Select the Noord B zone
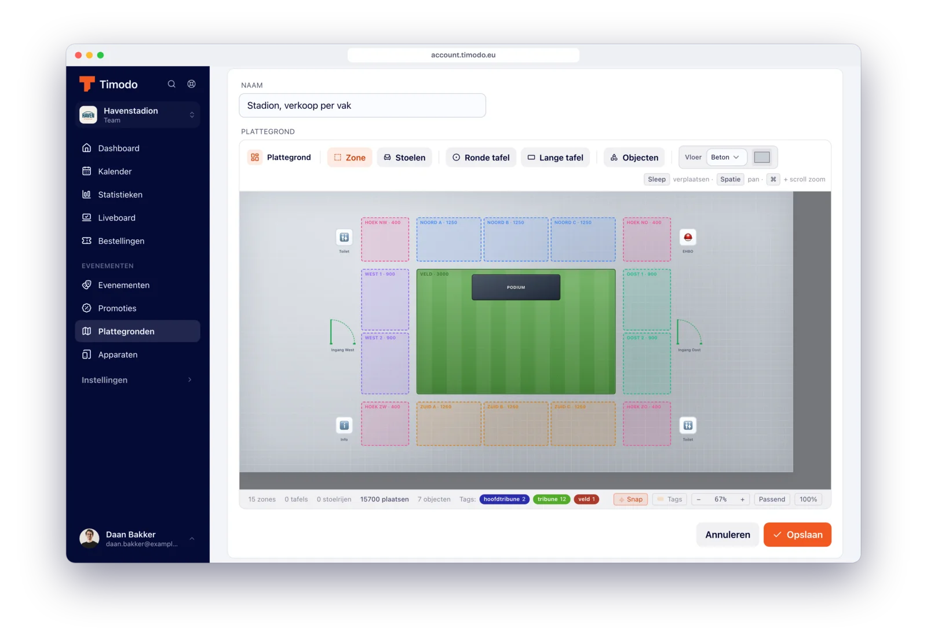Viewport: 927px width, 640px height. point(516,240)
